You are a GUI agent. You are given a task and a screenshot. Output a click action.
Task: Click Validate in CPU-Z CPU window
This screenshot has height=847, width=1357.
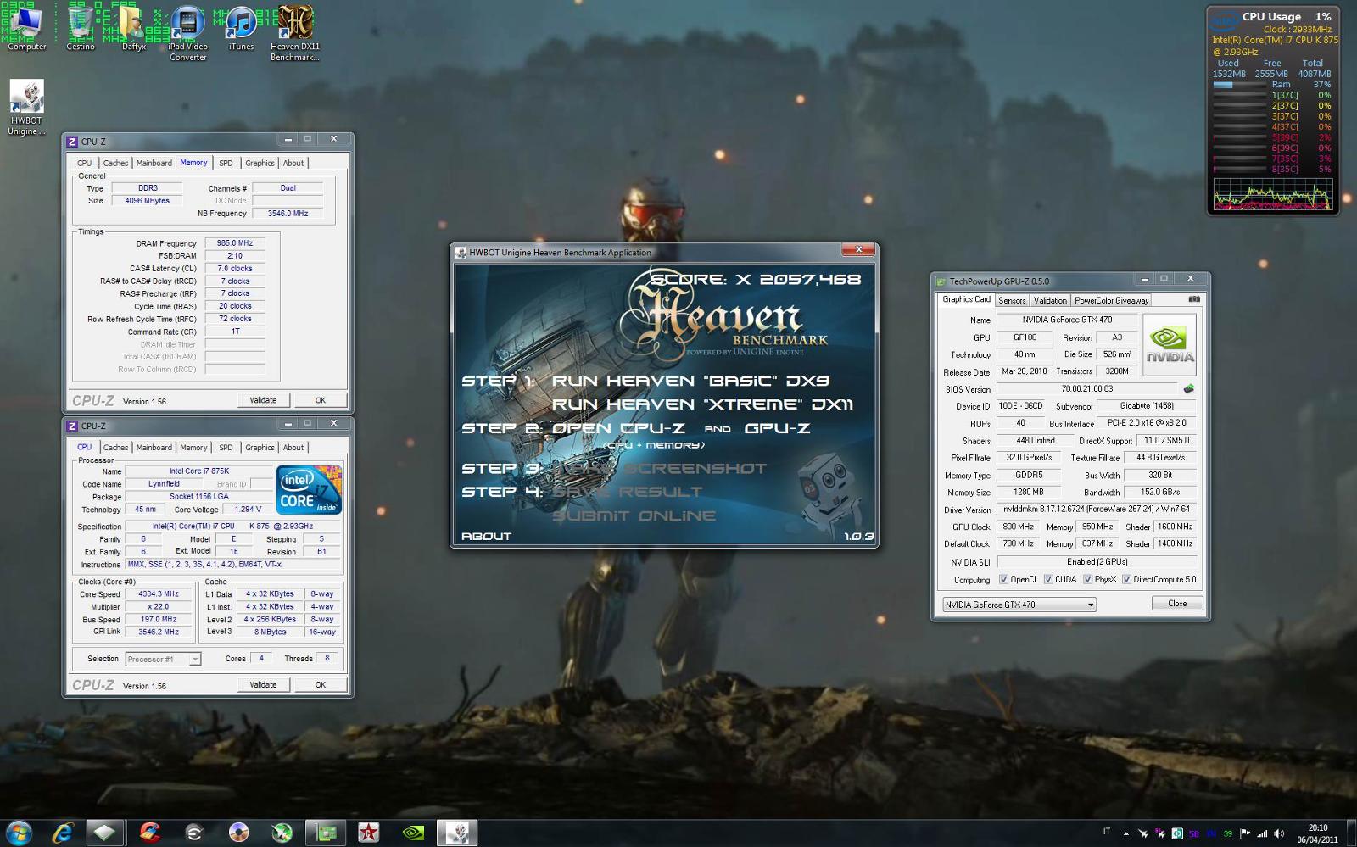(263, 685)
